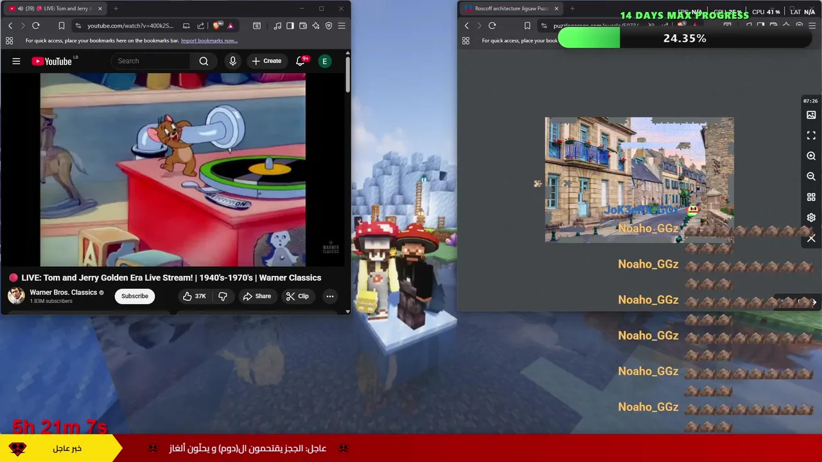Open YouTube notifications bell

tap(301, 61)
